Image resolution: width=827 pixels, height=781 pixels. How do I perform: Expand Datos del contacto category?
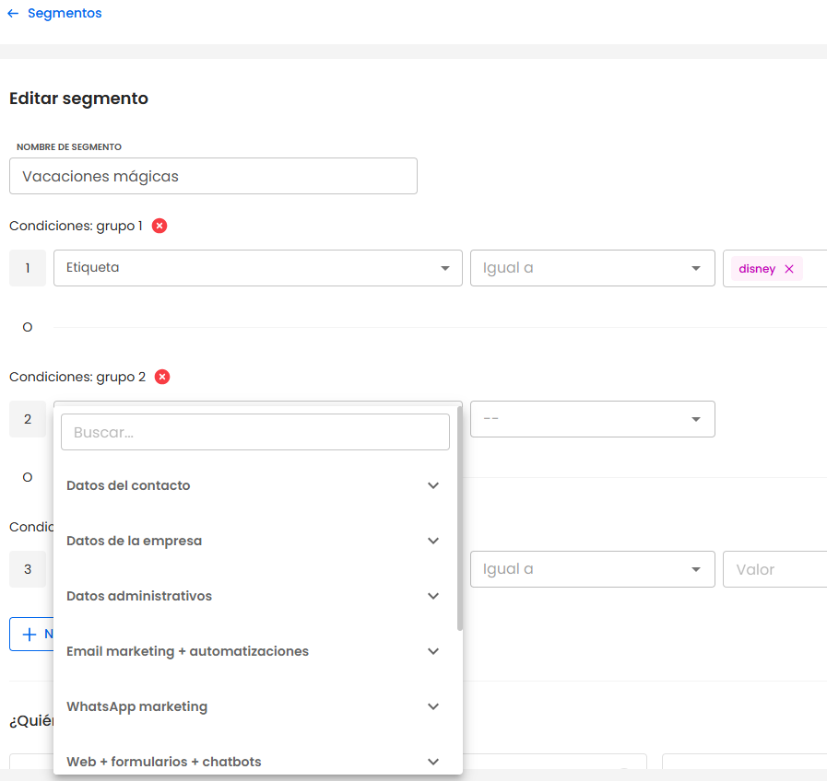pyautogui.click(x=433, y=485)
